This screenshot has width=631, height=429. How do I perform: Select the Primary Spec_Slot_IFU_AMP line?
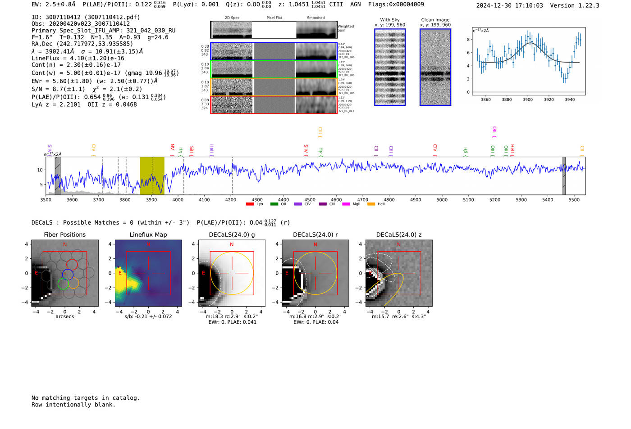(x=104, y=31)
